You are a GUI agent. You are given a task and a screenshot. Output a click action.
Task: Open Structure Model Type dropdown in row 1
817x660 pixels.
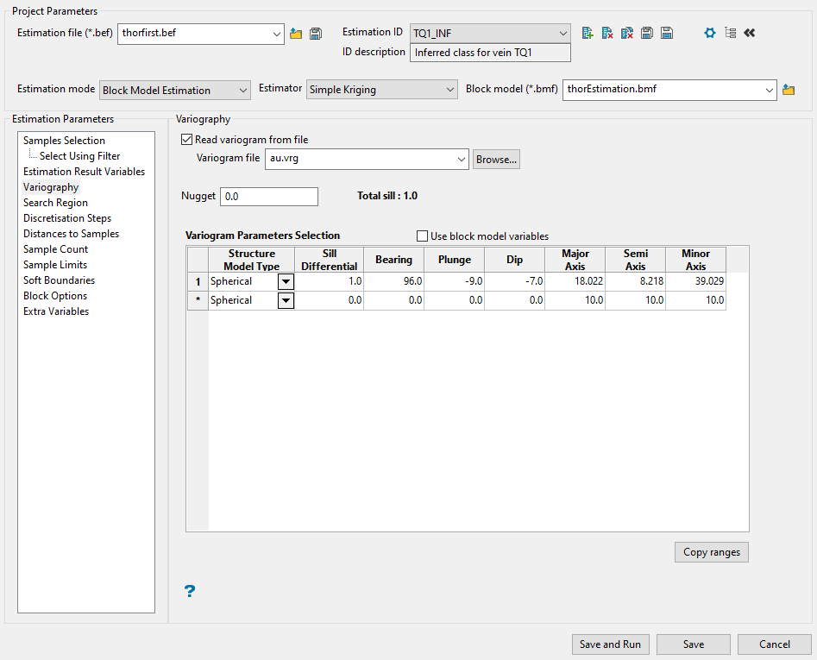(286, 282)
